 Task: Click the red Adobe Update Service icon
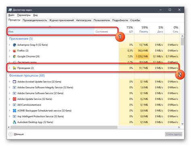(x=15, y=99)
